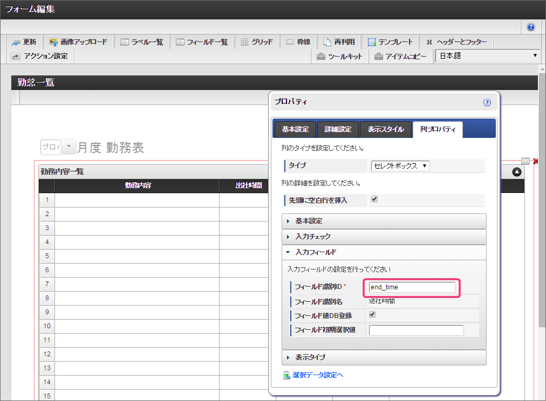Toggle the グリッド grid display

257,42
